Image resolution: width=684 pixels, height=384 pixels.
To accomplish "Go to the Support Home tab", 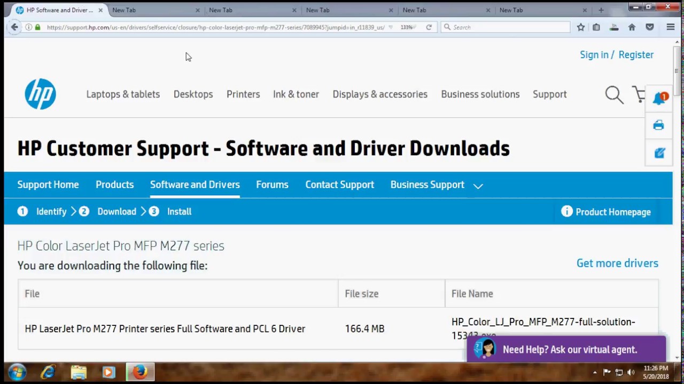I will [48, 185].
